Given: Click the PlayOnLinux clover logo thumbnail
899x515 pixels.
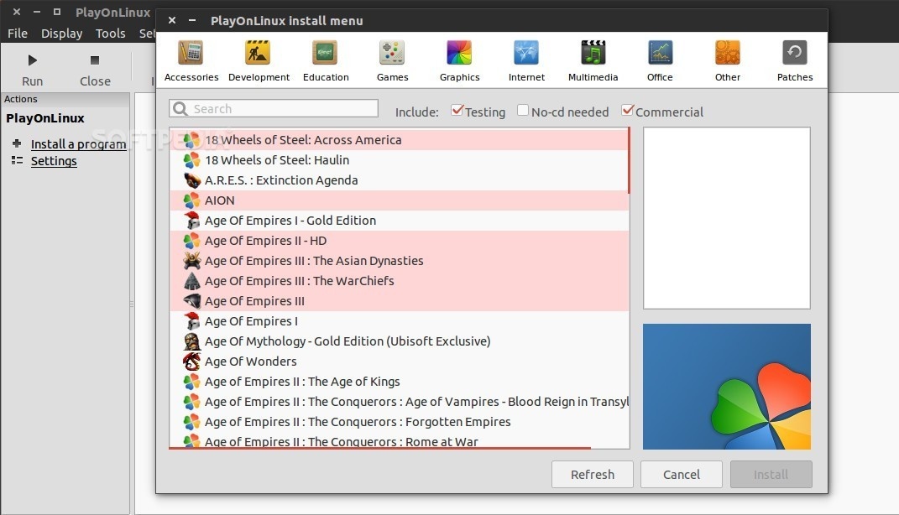Looking at the screenshot, I should click(726, 387).
